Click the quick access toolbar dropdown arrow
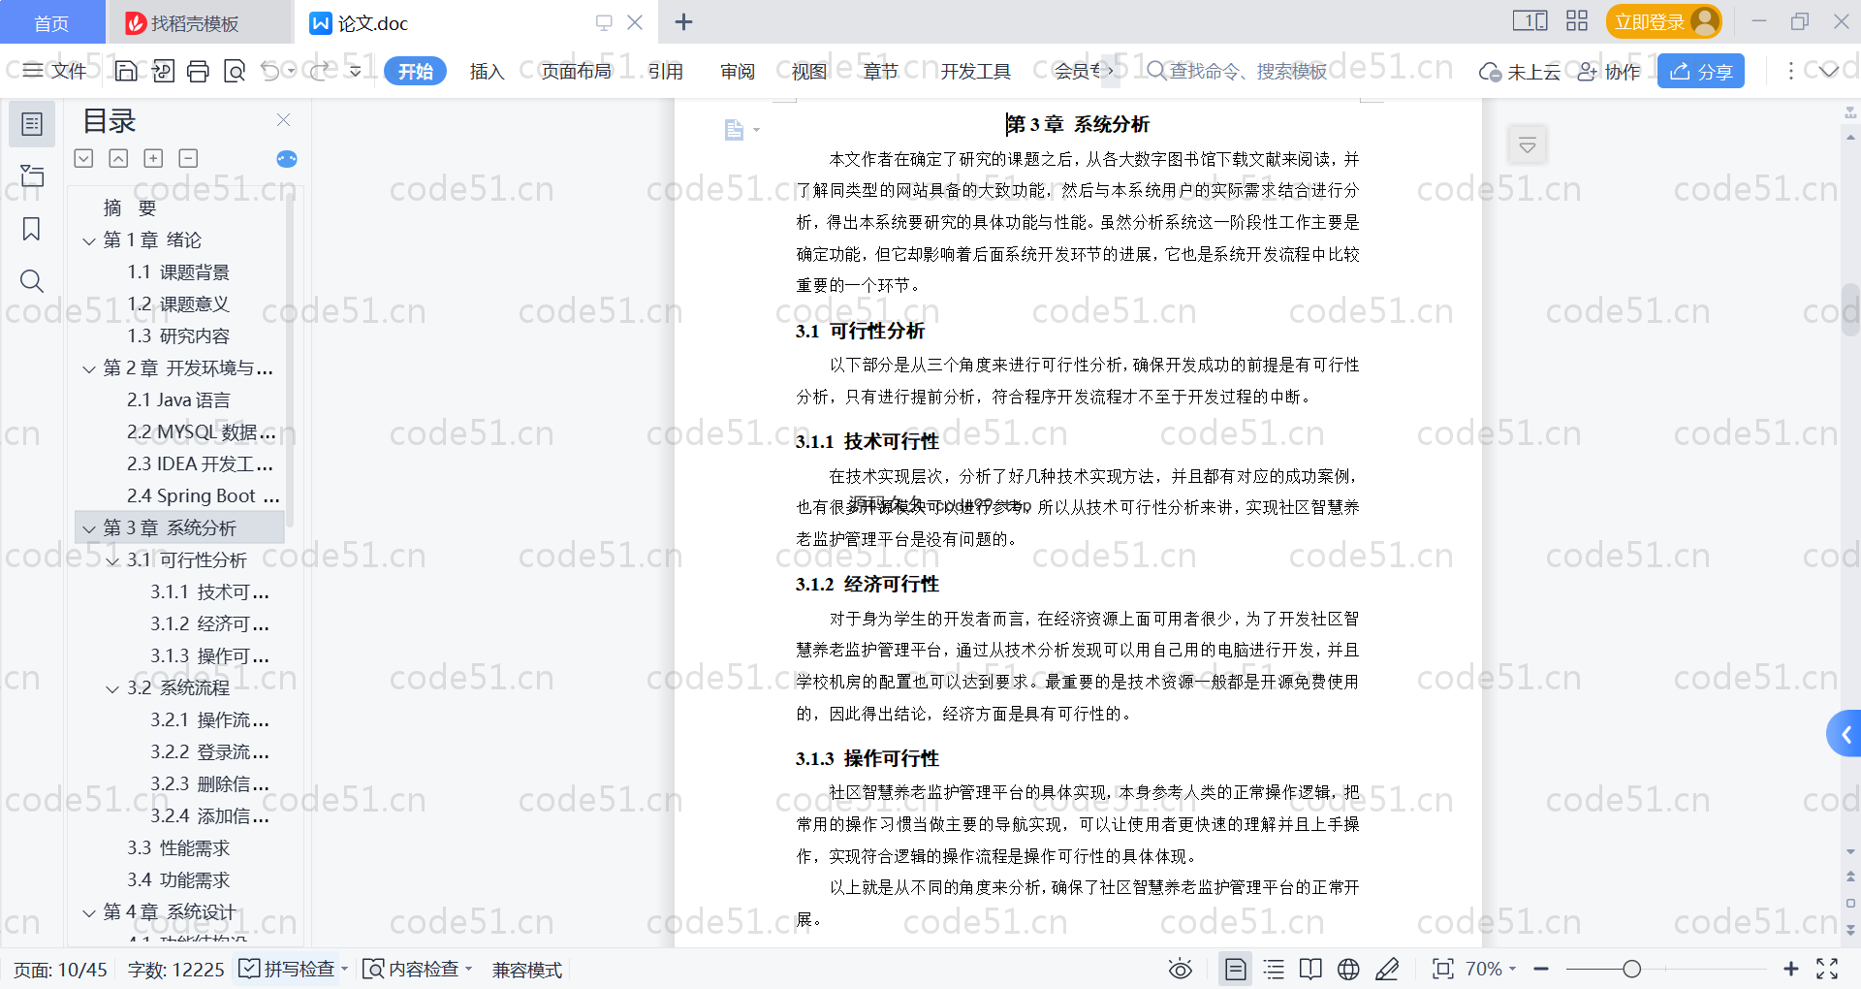The height and width of the screenshot is (989, 1861). point(356,71)
